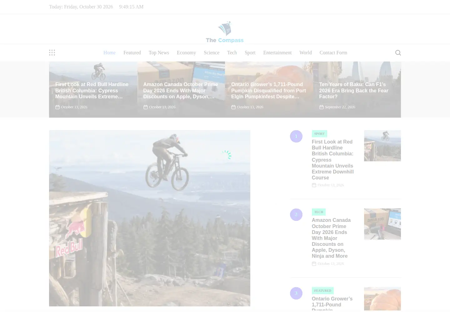Click The Compass site logo

[225, 32]
